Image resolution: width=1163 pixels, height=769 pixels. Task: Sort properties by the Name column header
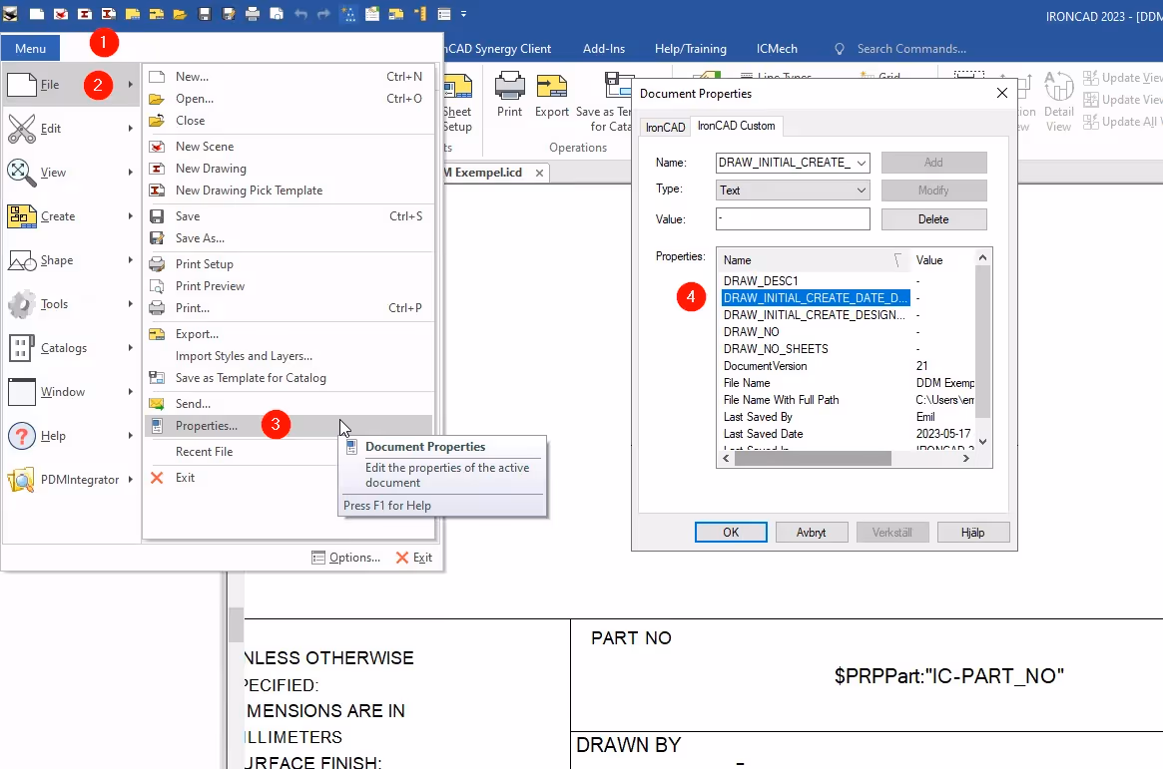point(814,260)
